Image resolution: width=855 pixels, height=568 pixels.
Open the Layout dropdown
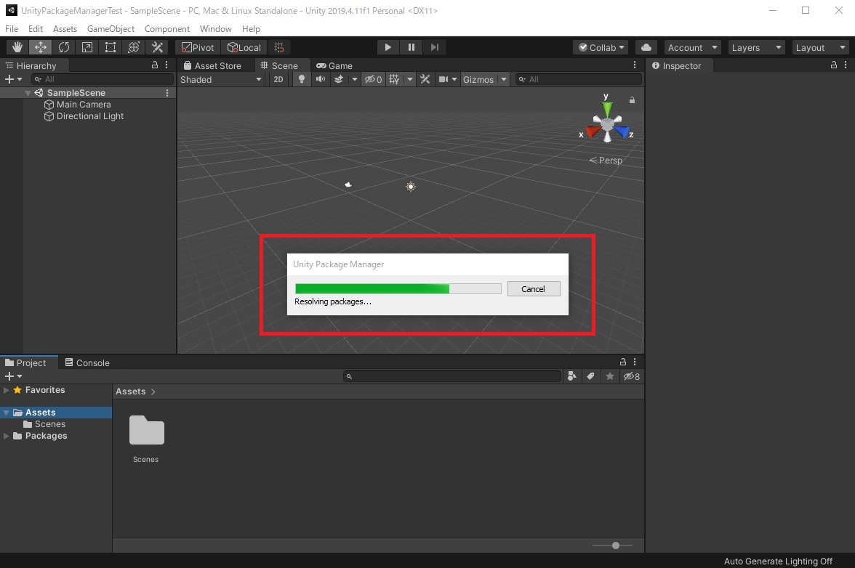[x=819, y=47]
